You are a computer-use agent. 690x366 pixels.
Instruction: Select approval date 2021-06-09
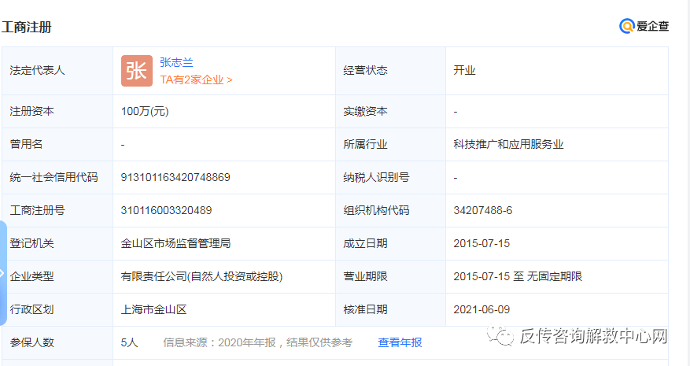(x=482, y=309)
